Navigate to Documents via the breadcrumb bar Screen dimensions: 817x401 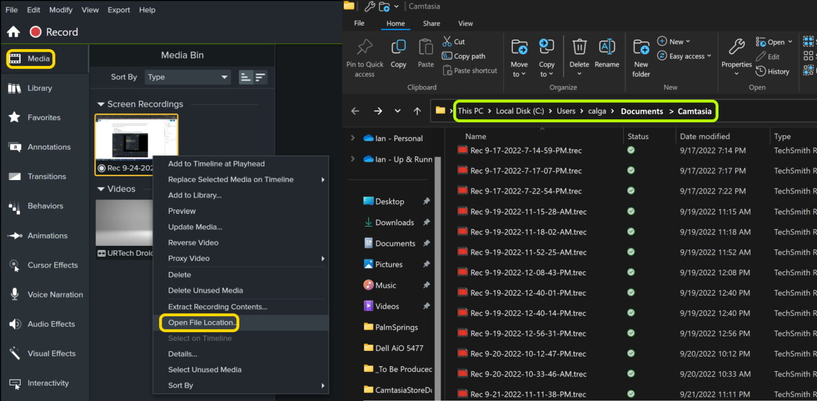click(641, 111)
